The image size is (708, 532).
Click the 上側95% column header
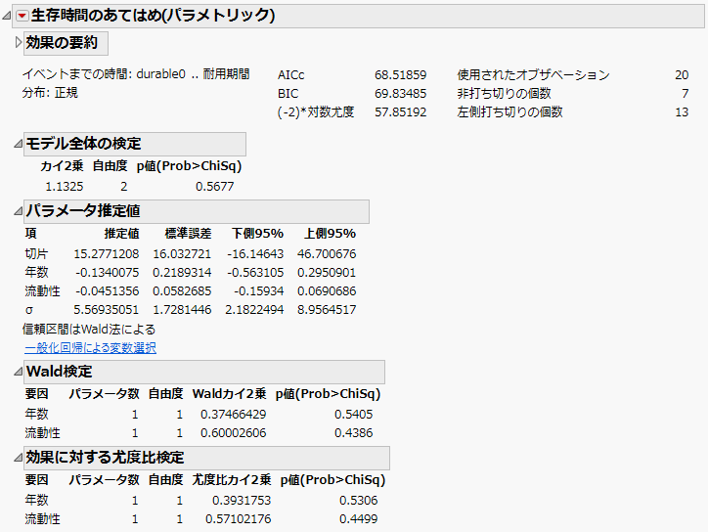pyautogui.click(x=330, y=234)
